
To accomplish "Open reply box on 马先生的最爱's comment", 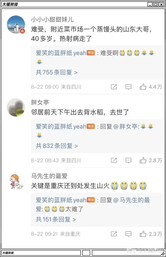I will [x=128, y=234].
